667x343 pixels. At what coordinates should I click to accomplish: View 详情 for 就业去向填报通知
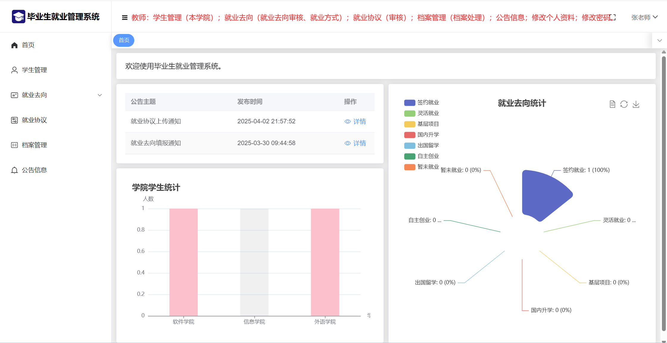[x=355, y=143]
